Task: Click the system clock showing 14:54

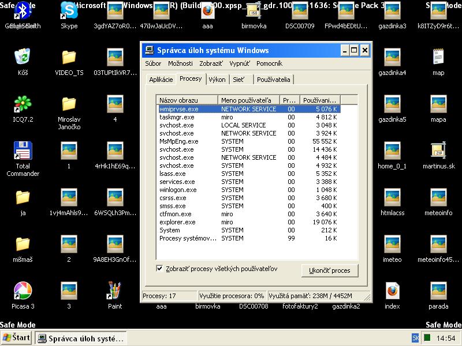Action: click(446, 338)
